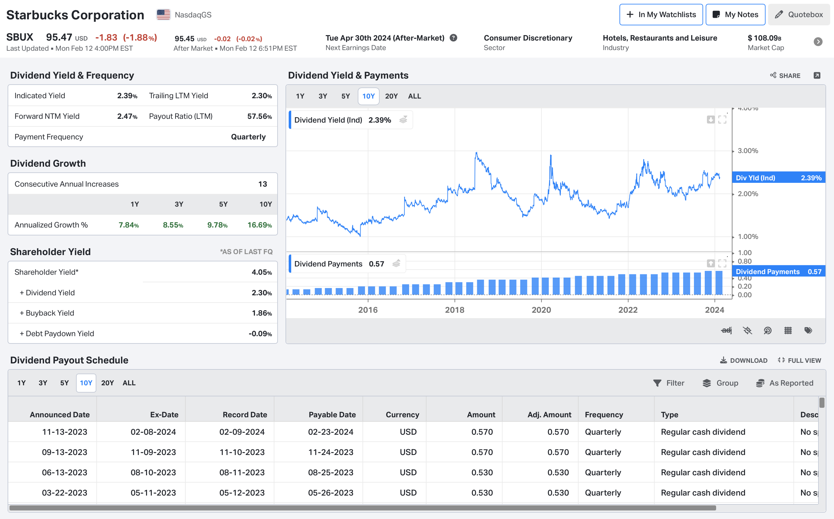Select the chart 1Y range
This screenshot has height=519, width=834.
pos(300,96)
